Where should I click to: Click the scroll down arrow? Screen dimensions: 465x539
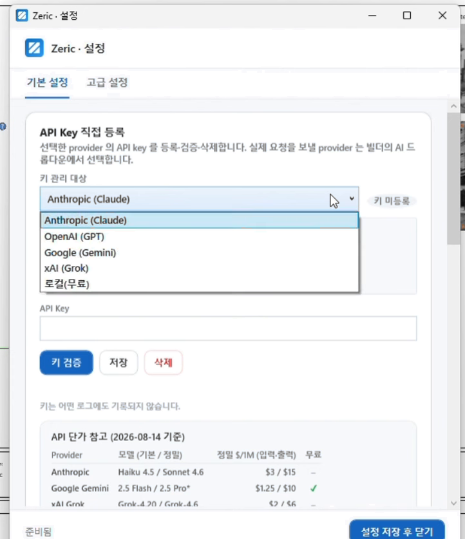coord(453,503)
